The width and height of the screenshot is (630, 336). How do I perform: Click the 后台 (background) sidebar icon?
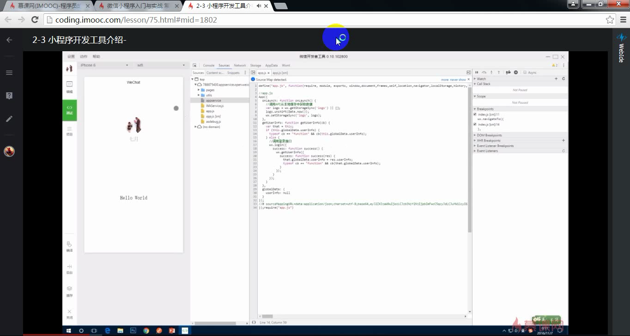click(x=69, y=269)
